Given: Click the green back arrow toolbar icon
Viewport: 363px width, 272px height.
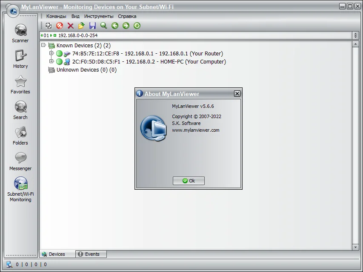Looking at the screenshot, I should click(x=115, y=26).
